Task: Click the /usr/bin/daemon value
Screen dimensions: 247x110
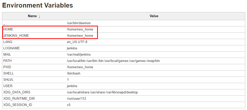Action: pos(79,23)
